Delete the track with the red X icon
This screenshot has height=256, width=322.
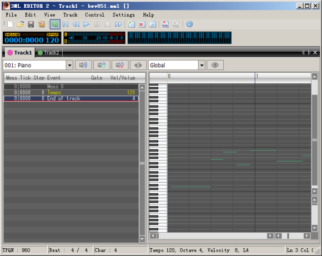[x=142, y=24]
